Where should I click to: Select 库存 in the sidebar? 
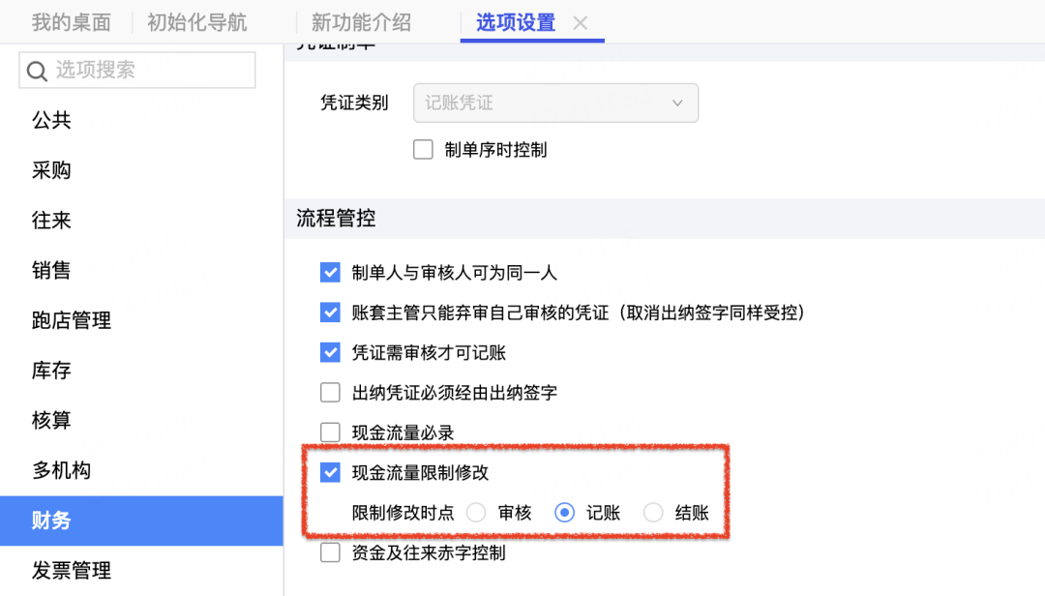(51, 371)
